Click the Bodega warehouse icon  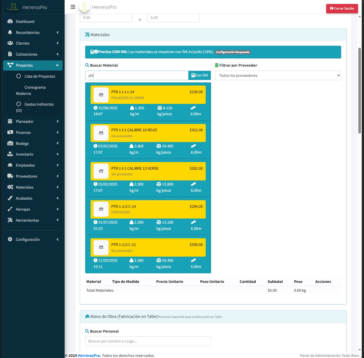[10, 143]
